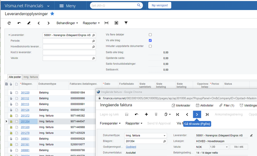Open lookup for Periode field
The height and width of the screenshot is (156, 257).
[93, 41]
